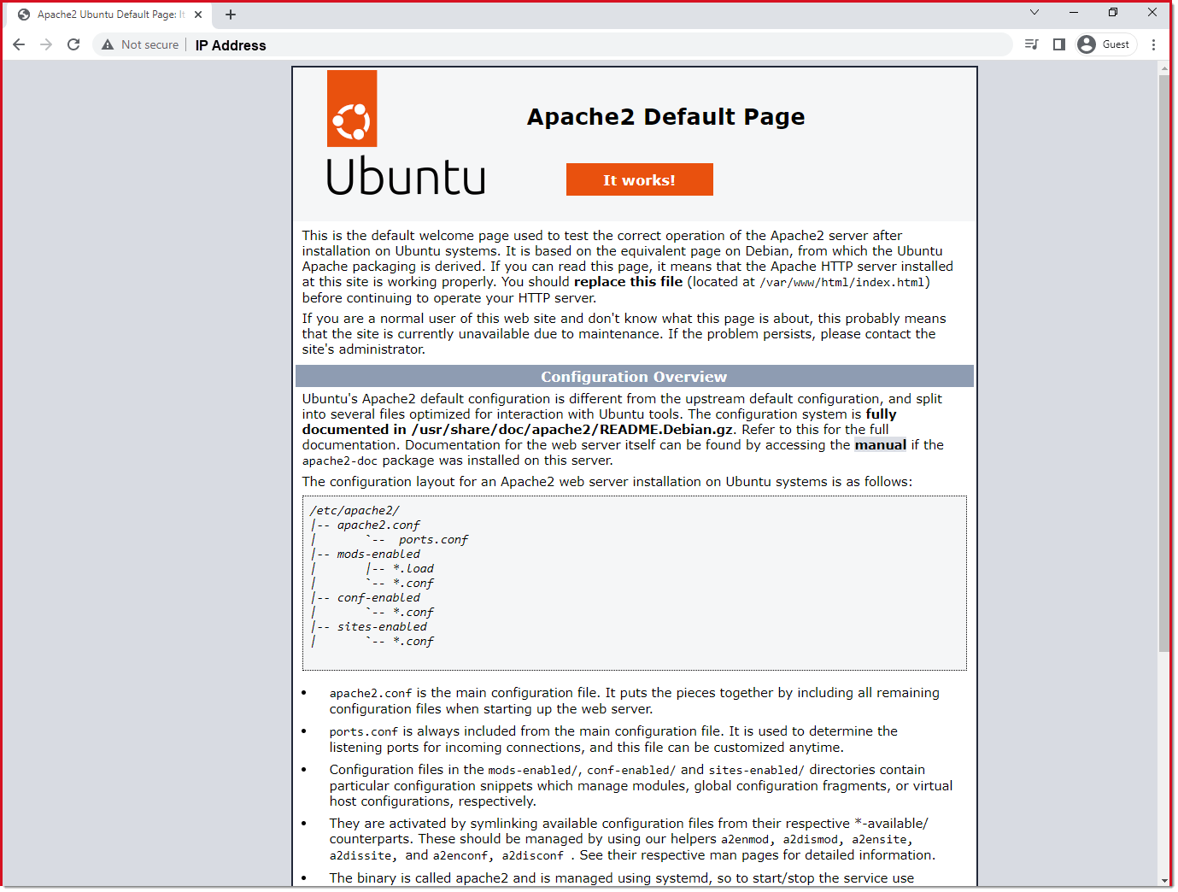Click the scrollbar up arrow
This screenshot has width=1178, height=892.
(x=1164, y=67)
